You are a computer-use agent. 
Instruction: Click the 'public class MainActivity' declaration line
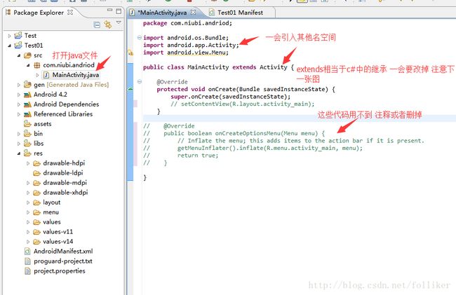click(218, 67)
